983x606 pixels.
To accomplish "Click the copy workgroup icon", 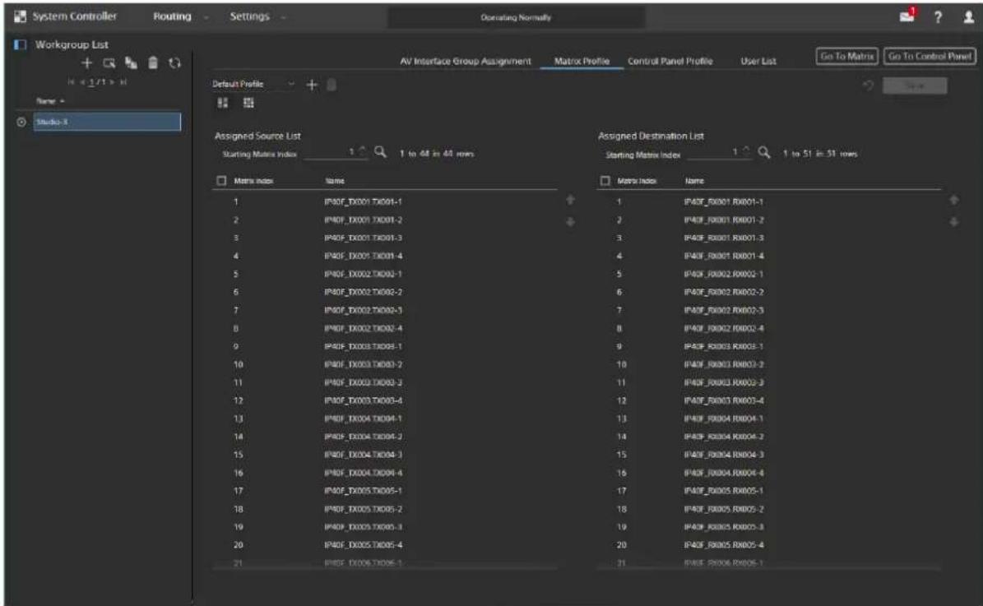I will tap(131, 62).
